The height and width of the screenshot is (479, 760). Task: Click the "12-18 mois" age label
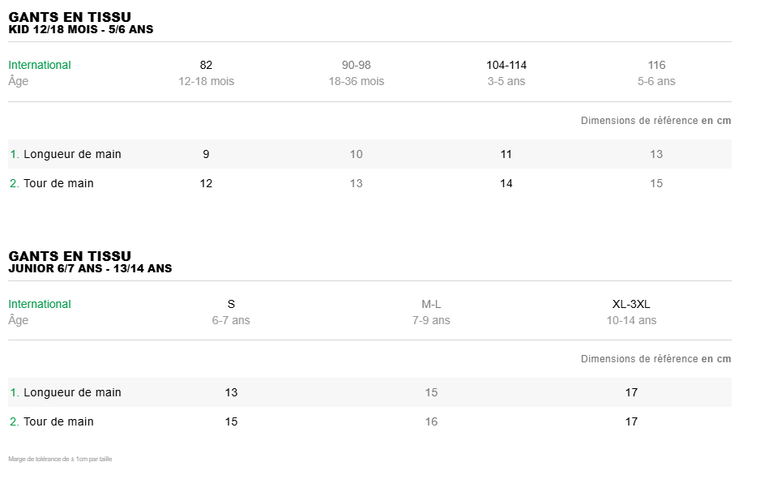(206, 81)
